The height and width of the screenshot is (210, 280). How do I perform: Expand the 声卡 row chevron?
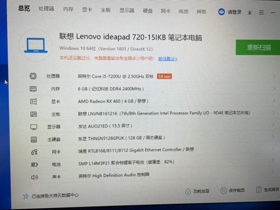(x=273, y=172)
